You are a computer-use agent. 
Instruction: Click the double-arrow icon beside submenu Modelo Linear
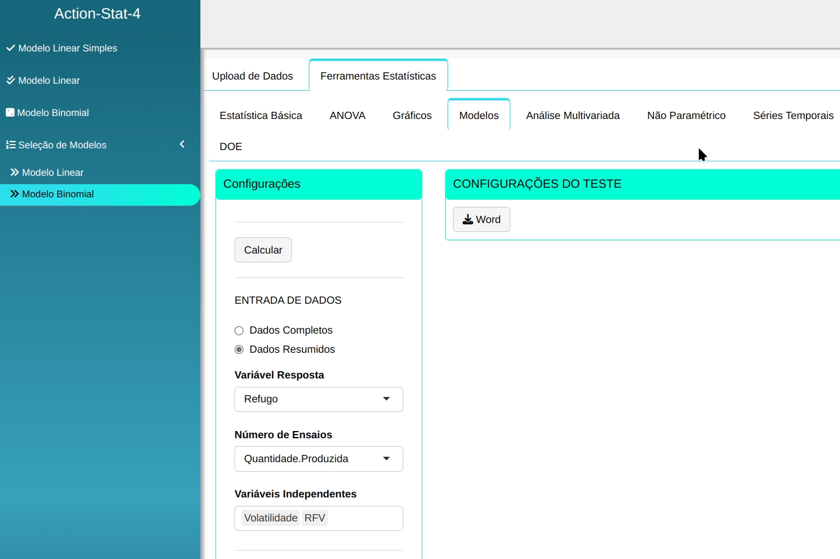pyautogui.click(x=14, y=172)
